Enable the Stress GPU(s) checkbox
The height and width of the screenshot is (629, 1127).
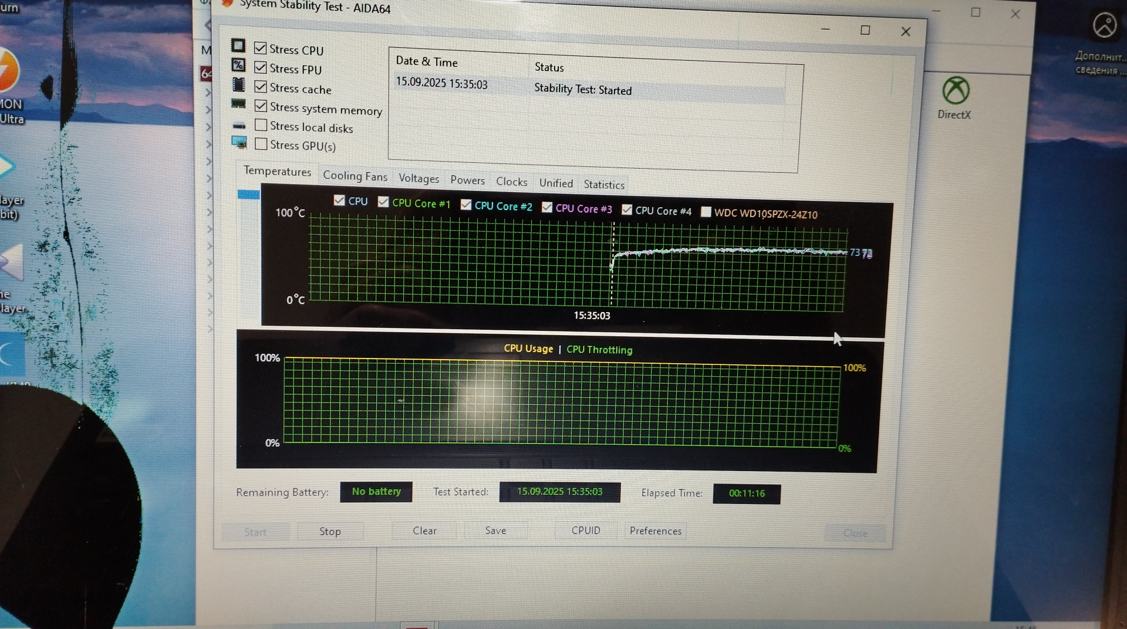pos(261,144)
